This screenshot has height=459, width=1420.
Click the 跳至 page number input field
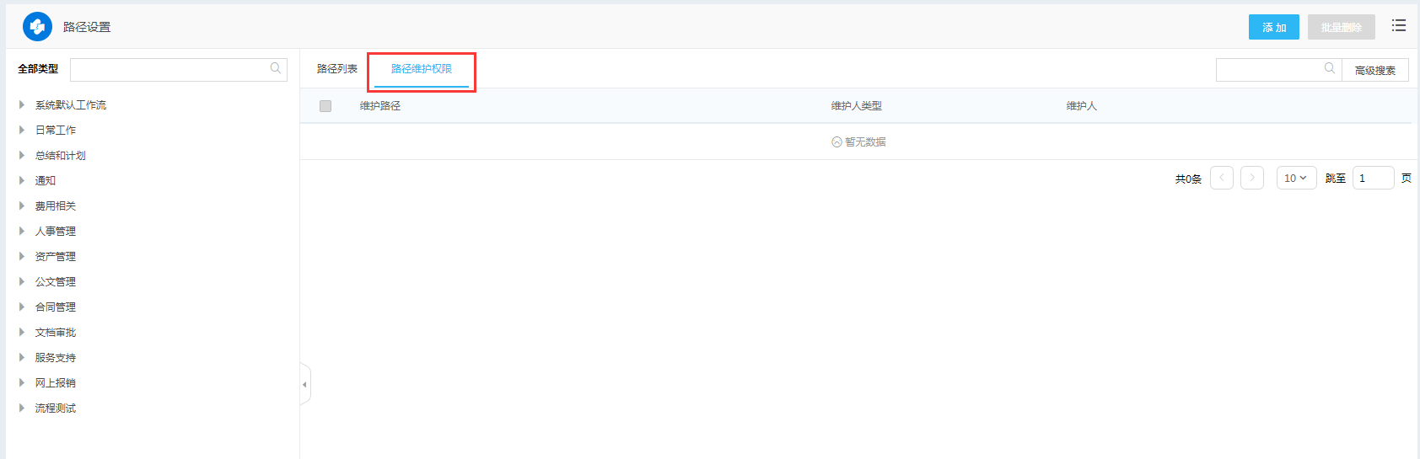tap(1373, 178)
